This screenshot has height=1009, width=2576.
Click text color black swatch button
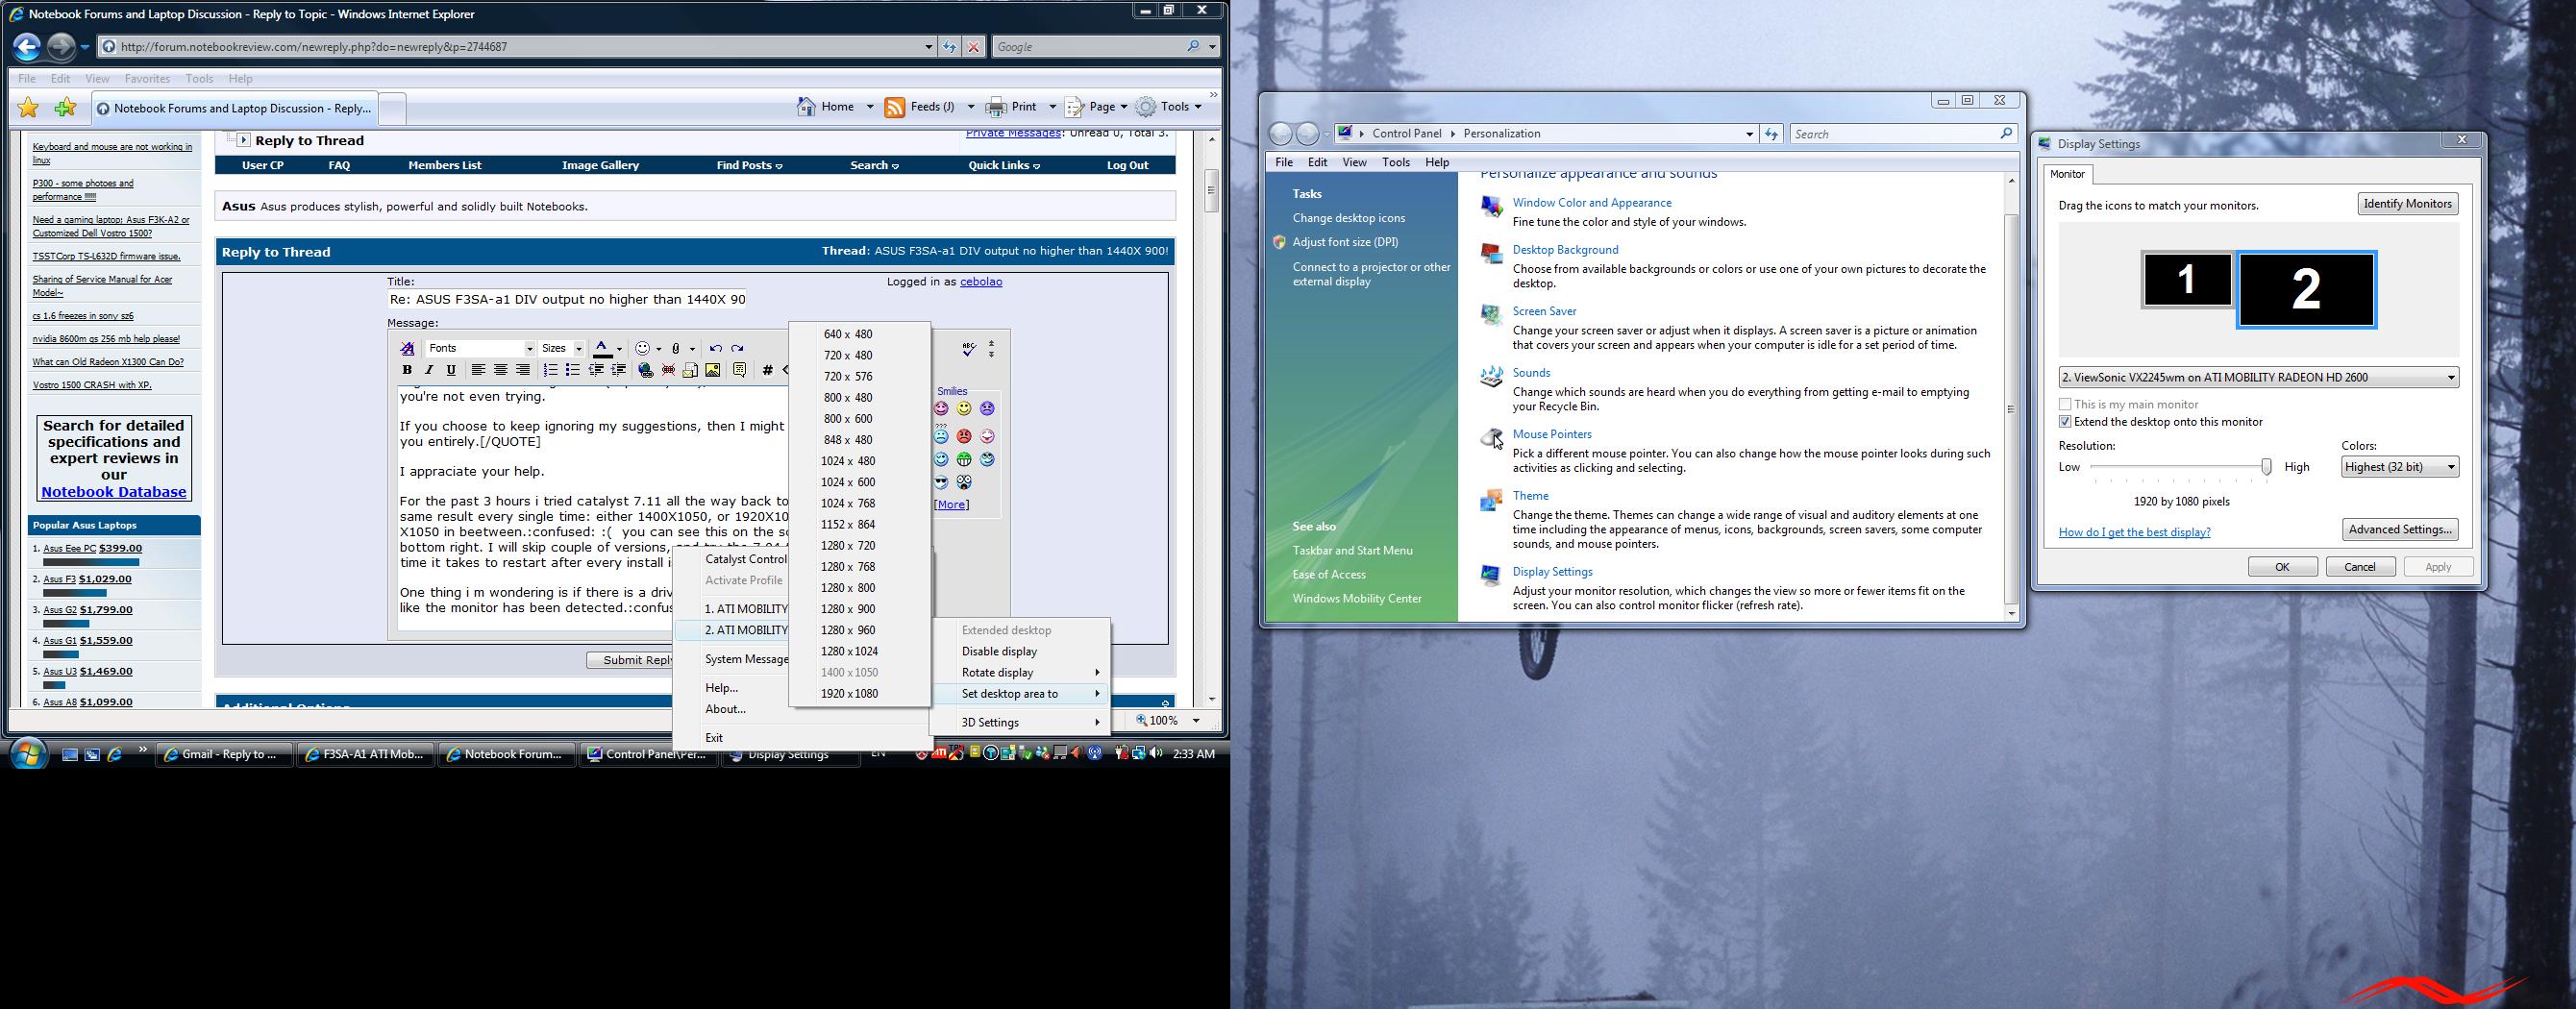tap(603, 349)
